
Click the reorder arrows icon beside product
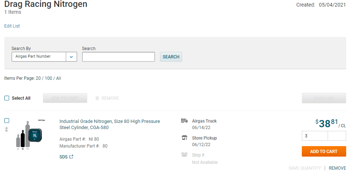click(x=7, y=129)
